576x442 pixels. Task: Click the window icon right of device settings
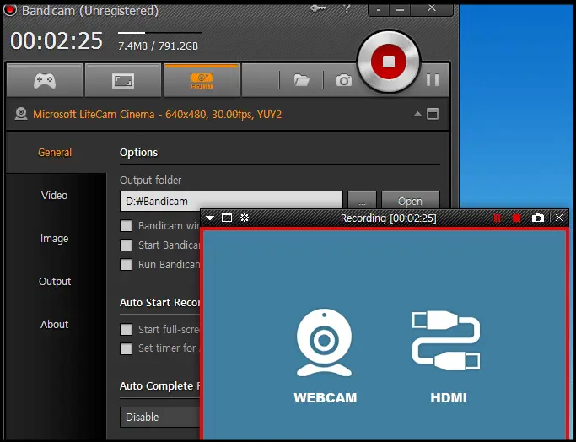pos(433,114)
